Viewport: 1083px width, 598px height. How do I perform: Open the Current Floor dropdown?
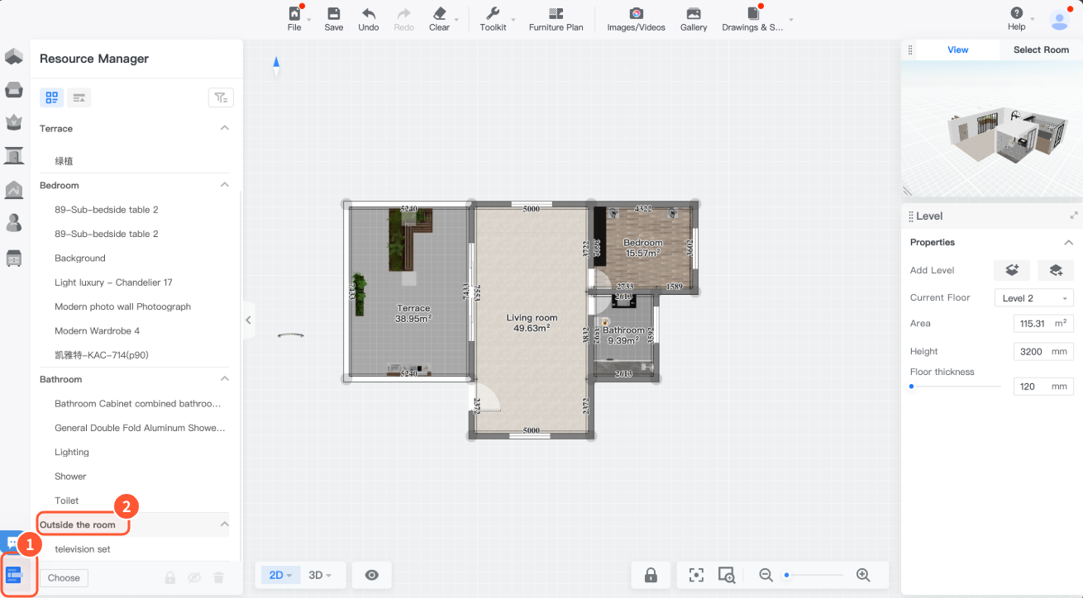tap(1034, 298)
